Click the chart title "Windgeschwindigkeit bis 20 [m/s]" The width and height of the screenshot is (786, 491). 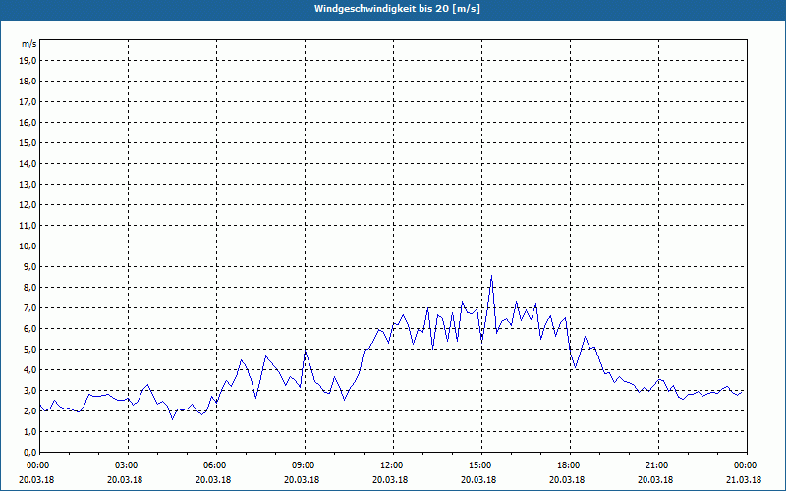coord(397,9)
